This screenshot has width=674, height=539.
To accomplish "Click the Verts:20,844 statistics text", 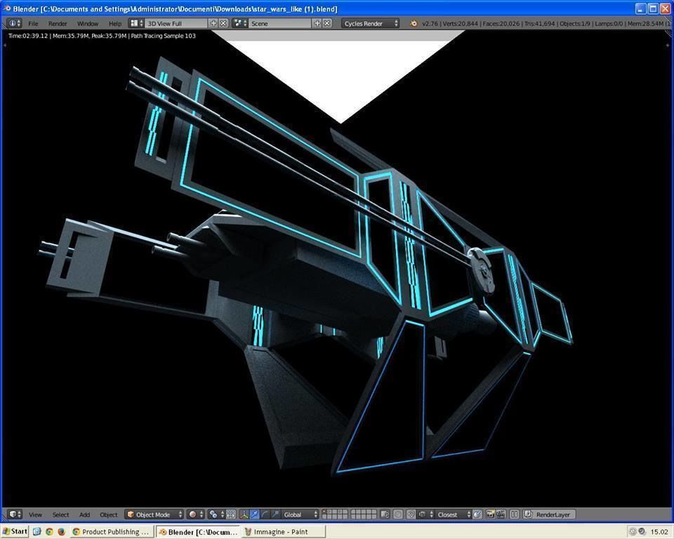I will pos(460,24).
